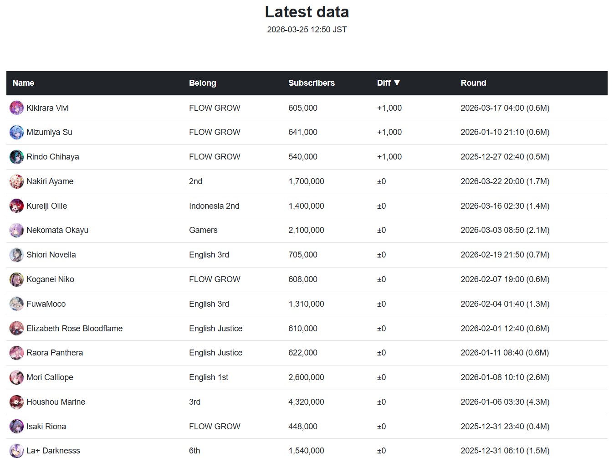The height and width of the screenshot is (458, 614).
Task: Sort table by Name column header
Action: tap(23, 83)
